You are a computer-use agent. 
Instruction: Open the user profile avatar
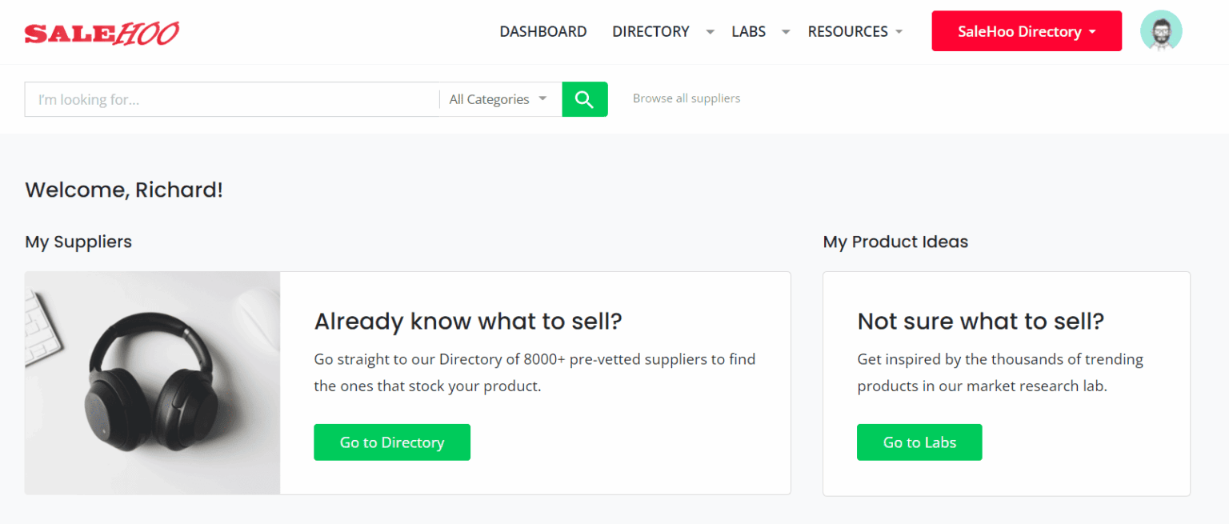pyautogui.click(x=1161, y=30)
